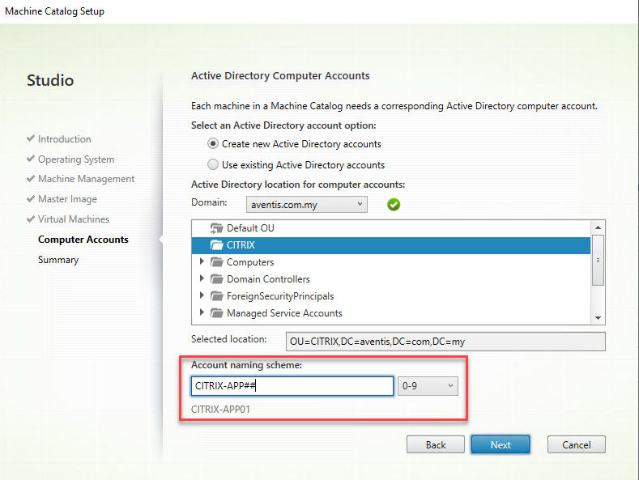Click the OU list scroll down arrow
This screenshot has height=480, width=639.
tap(598, 318)
